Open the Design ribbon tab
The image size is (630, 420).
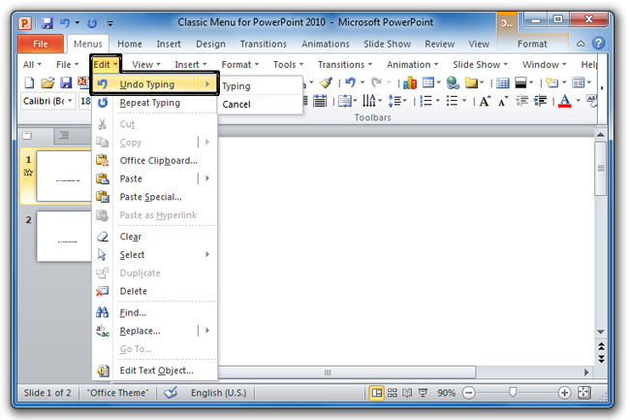point(210,45)
